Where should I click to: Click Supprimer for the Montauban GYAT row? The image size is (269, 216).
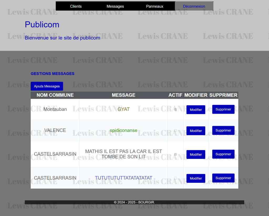(x=223, y=109)
